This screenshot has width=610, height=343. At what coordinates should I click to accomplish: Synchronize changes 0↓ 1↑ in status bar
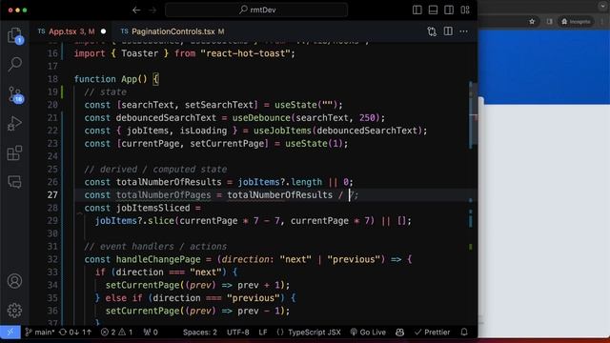pyautogui.click(x=75, y=333)
